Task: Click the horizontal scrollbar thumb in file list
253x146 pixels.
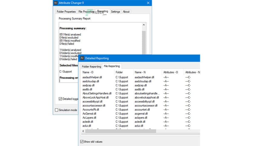Action: 121,131
